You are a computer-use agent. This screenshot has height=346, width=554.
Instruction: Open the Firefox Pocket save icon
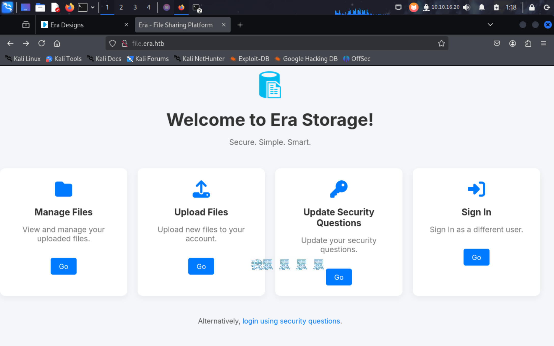coord(497,44)
